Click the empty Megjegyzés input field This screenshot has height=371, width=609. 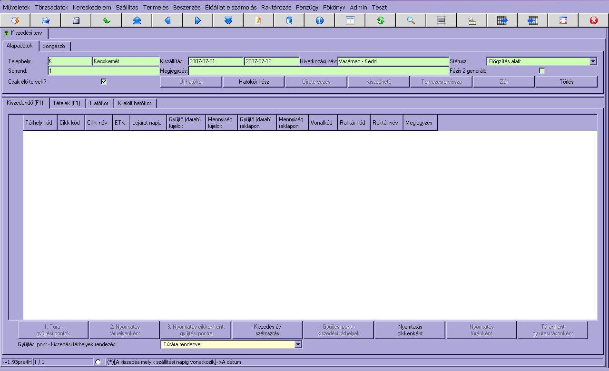319,71
